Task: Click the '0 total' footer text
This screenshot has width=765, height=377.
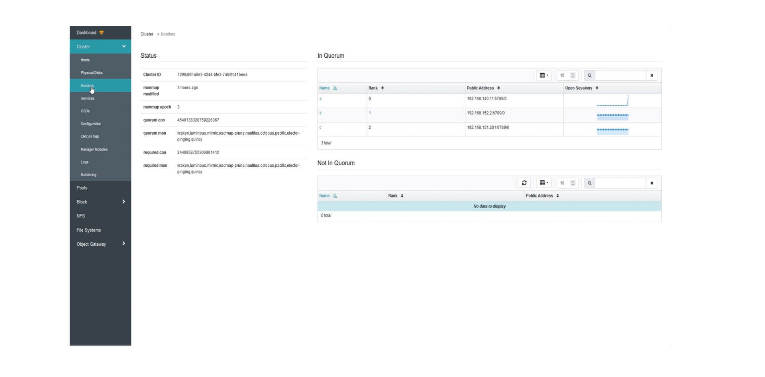Action: point(326,215)
